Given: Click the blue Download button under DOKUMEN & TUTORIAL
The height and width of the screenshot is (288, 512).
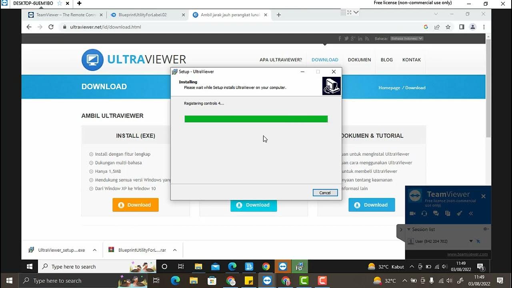Looking at the screenshot, I should [372, 205].
